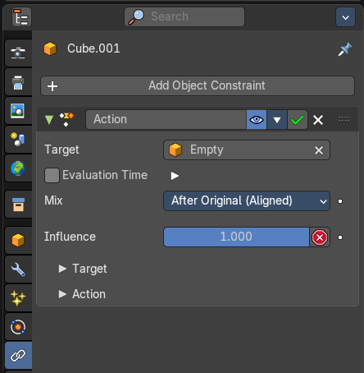Click the constraint drag grip handle

[344, 119]
